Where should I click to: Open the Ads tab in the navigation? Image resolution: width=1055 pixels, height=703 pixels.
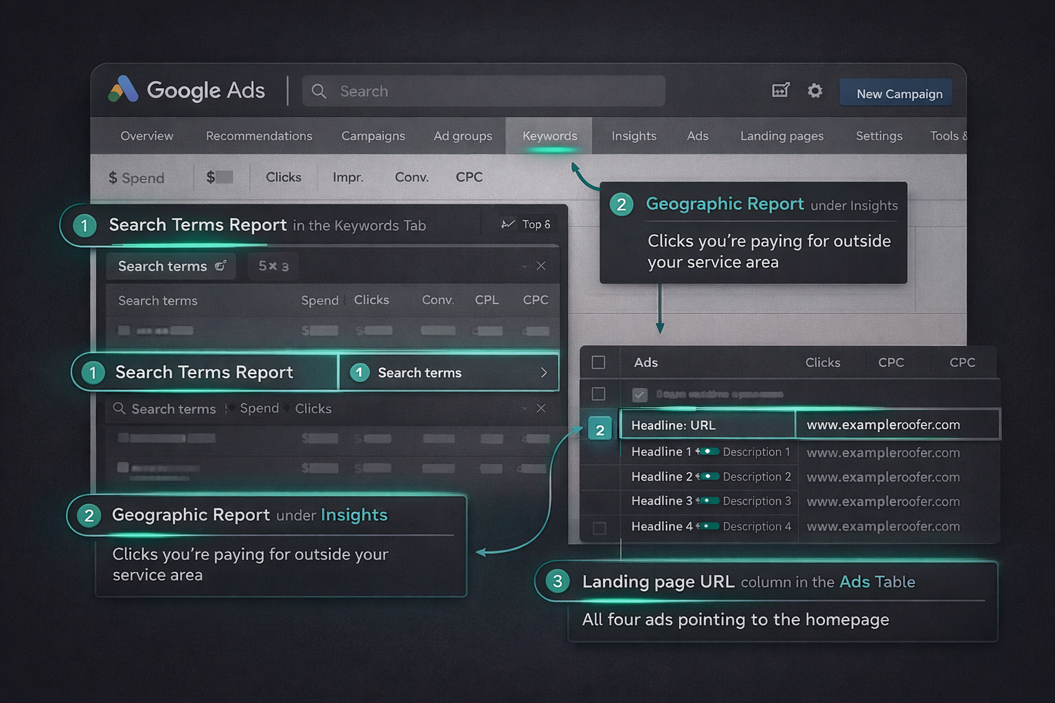click(x=697, y=136)
